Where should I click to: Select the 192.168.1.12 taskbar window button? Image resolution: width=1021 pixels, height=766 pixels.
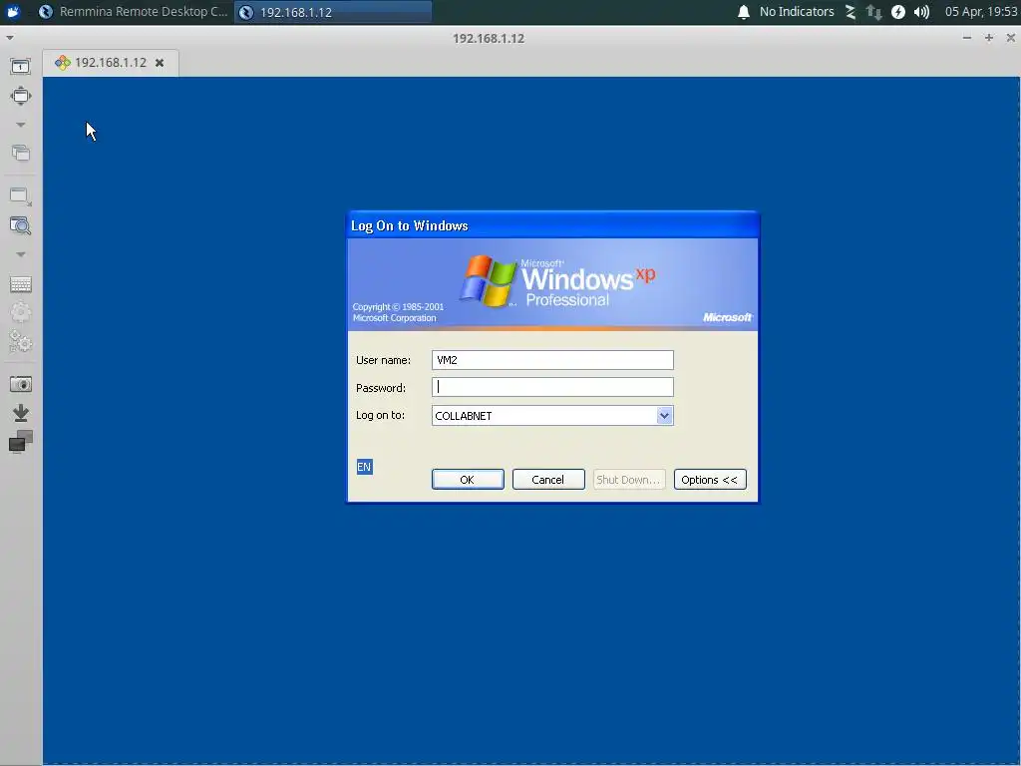click(x=333, y=12)
